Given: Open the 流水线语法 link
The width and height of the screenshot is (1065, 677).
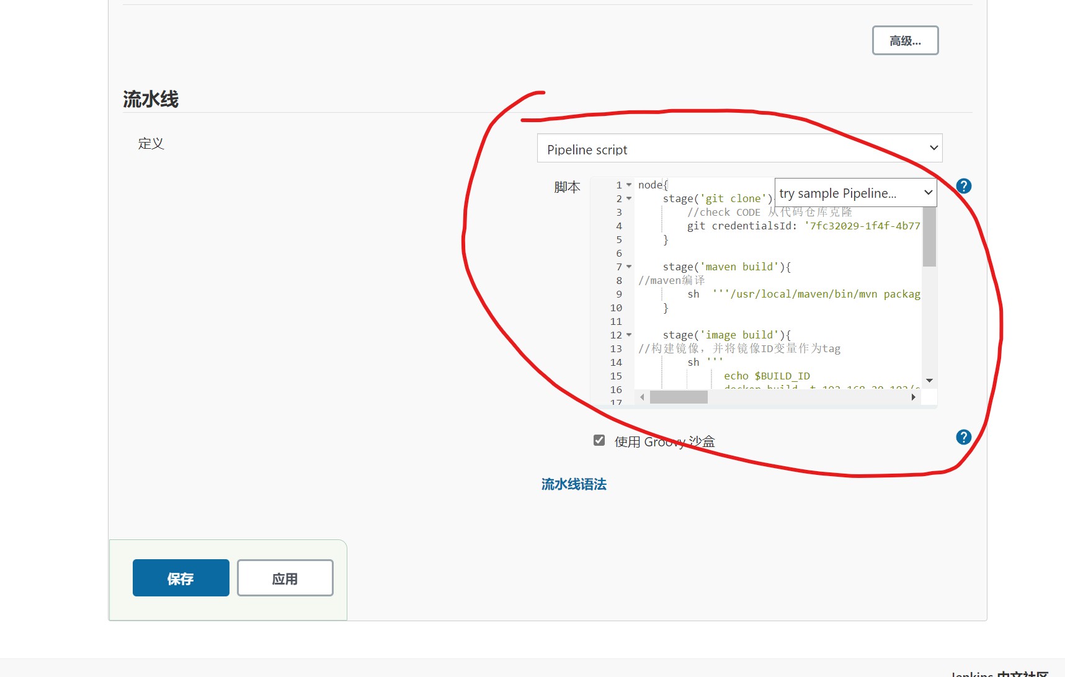Looking at the screenshot, I should tap(574, 484).
